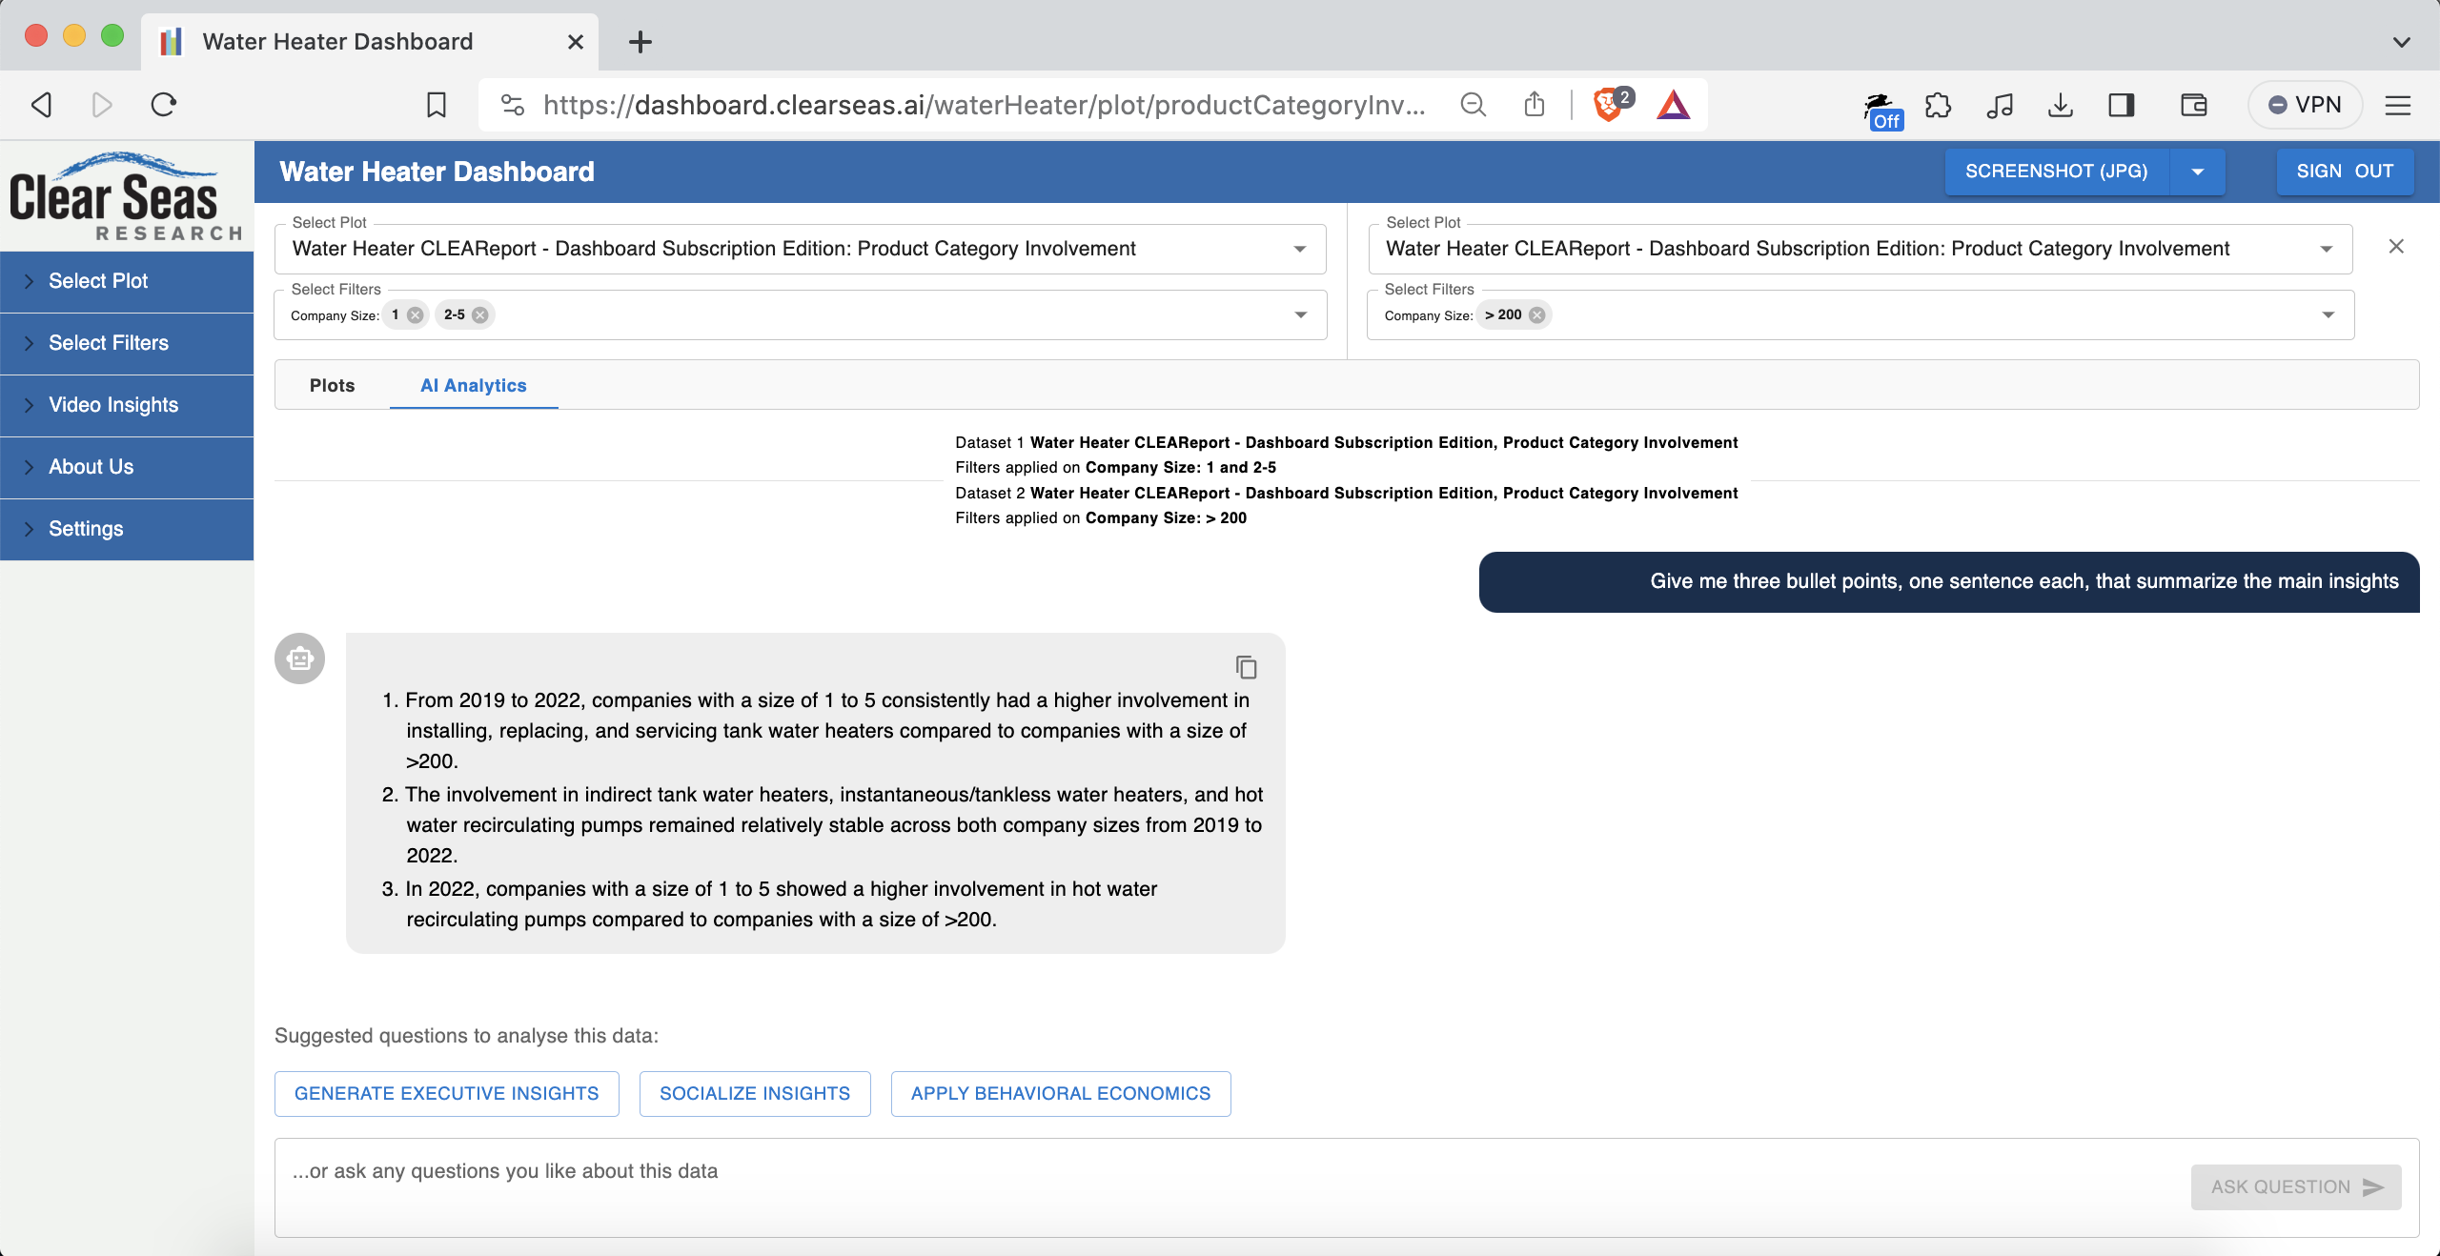Toggle the VPN button
2440x1256 pixels.
click(2305, 105)
